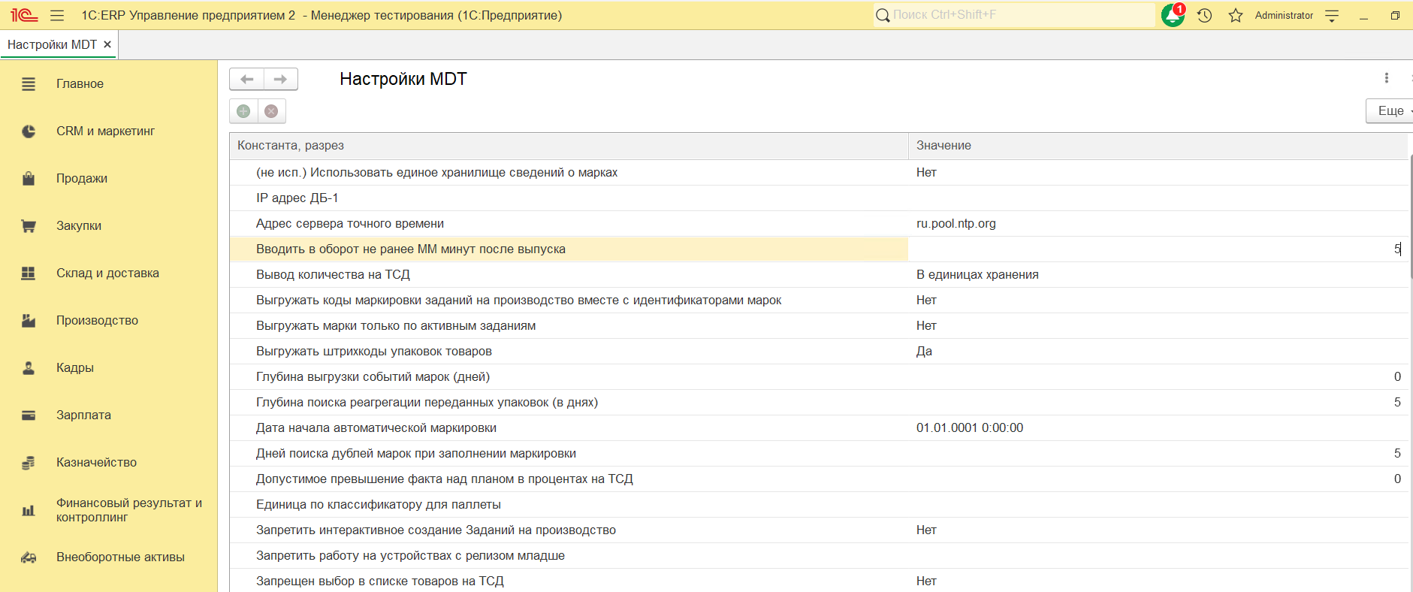Open favorites star icon
The height and width of the screenshot is (592, 1413).
(x=1236, y=15)
